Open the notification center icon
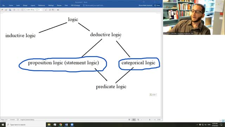This screenshot has width=225, height=127. point(221,125)
